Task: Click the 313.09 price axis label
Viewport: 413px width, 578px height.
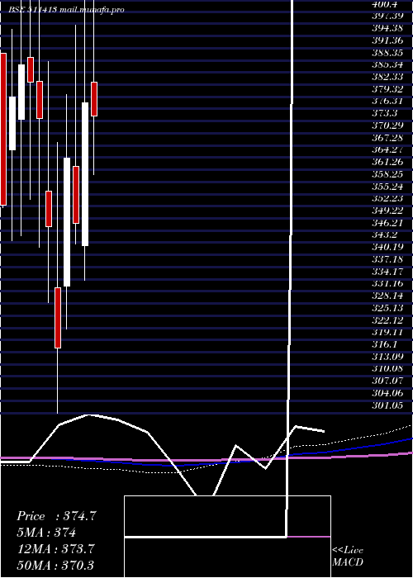Action: point(387,357)
